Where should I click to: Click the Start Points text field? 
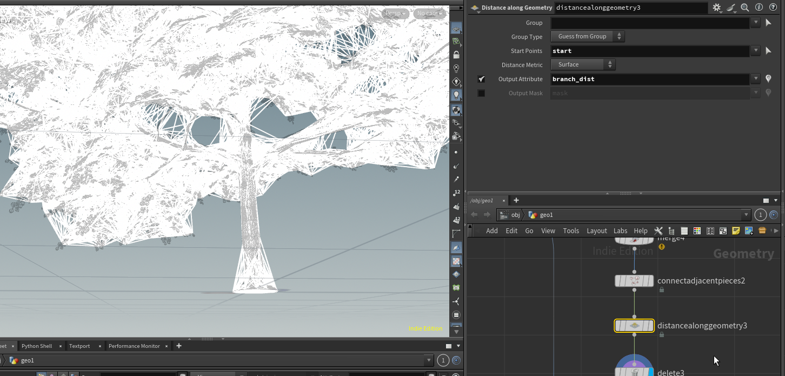(650, 51)
